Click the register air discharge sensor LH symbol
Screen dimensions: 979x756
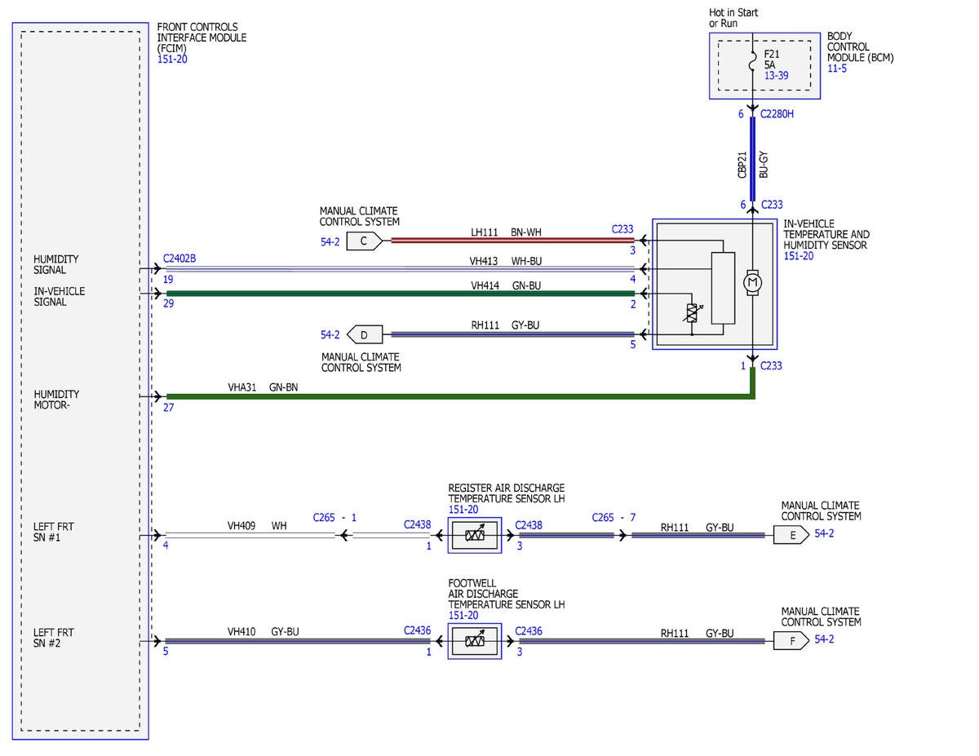475,536
